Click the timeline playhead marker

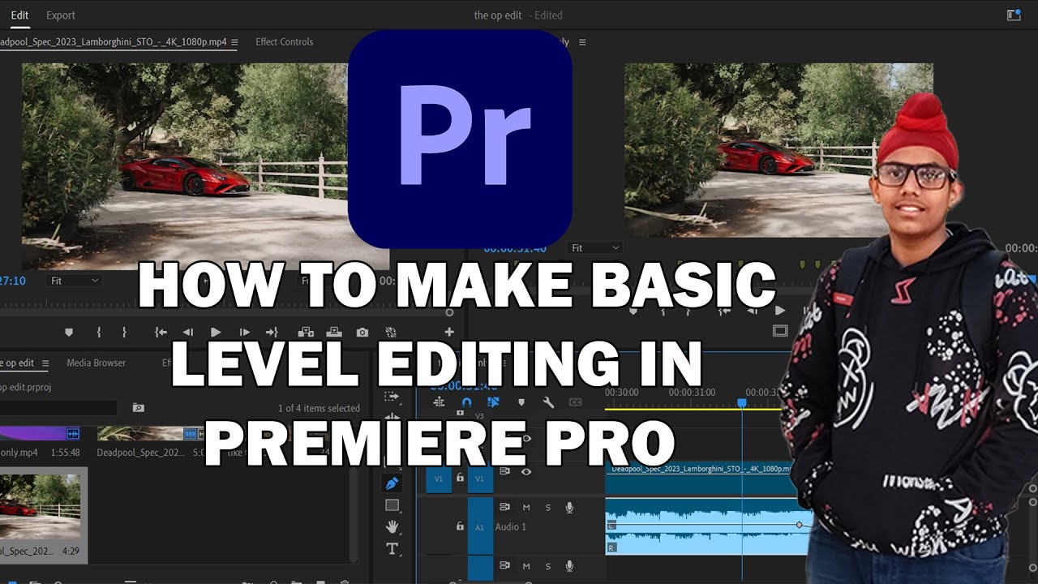[x=741, y=402]
